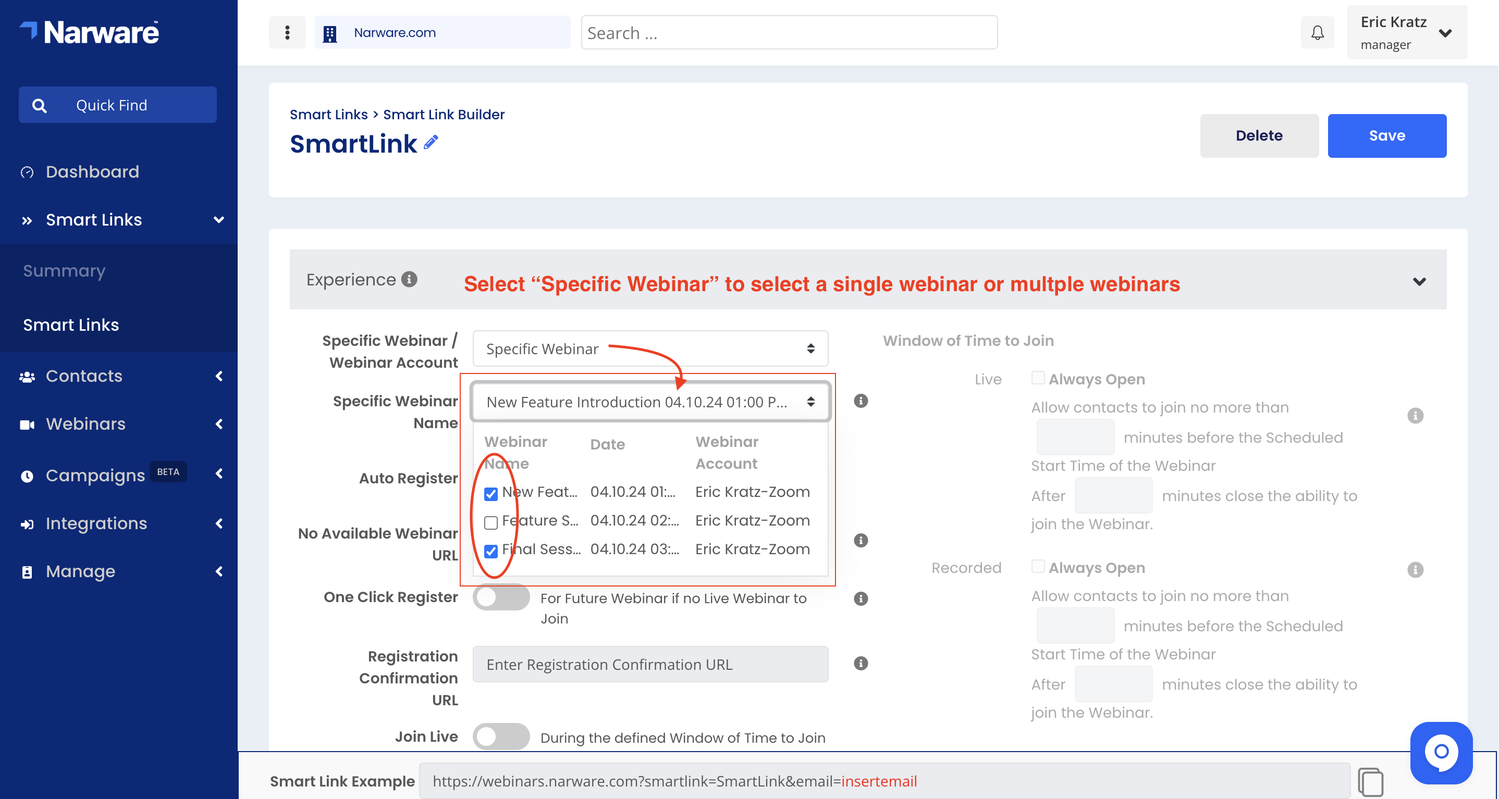Click Live After-minutes-close input
Viewport: 1499px width, 799px height.
(x=1113, y=495)
